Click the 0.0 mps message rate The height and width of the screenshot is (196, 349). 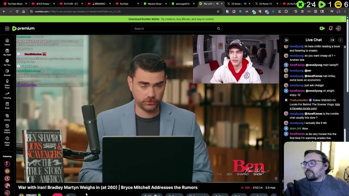click(x=270, y=188)
